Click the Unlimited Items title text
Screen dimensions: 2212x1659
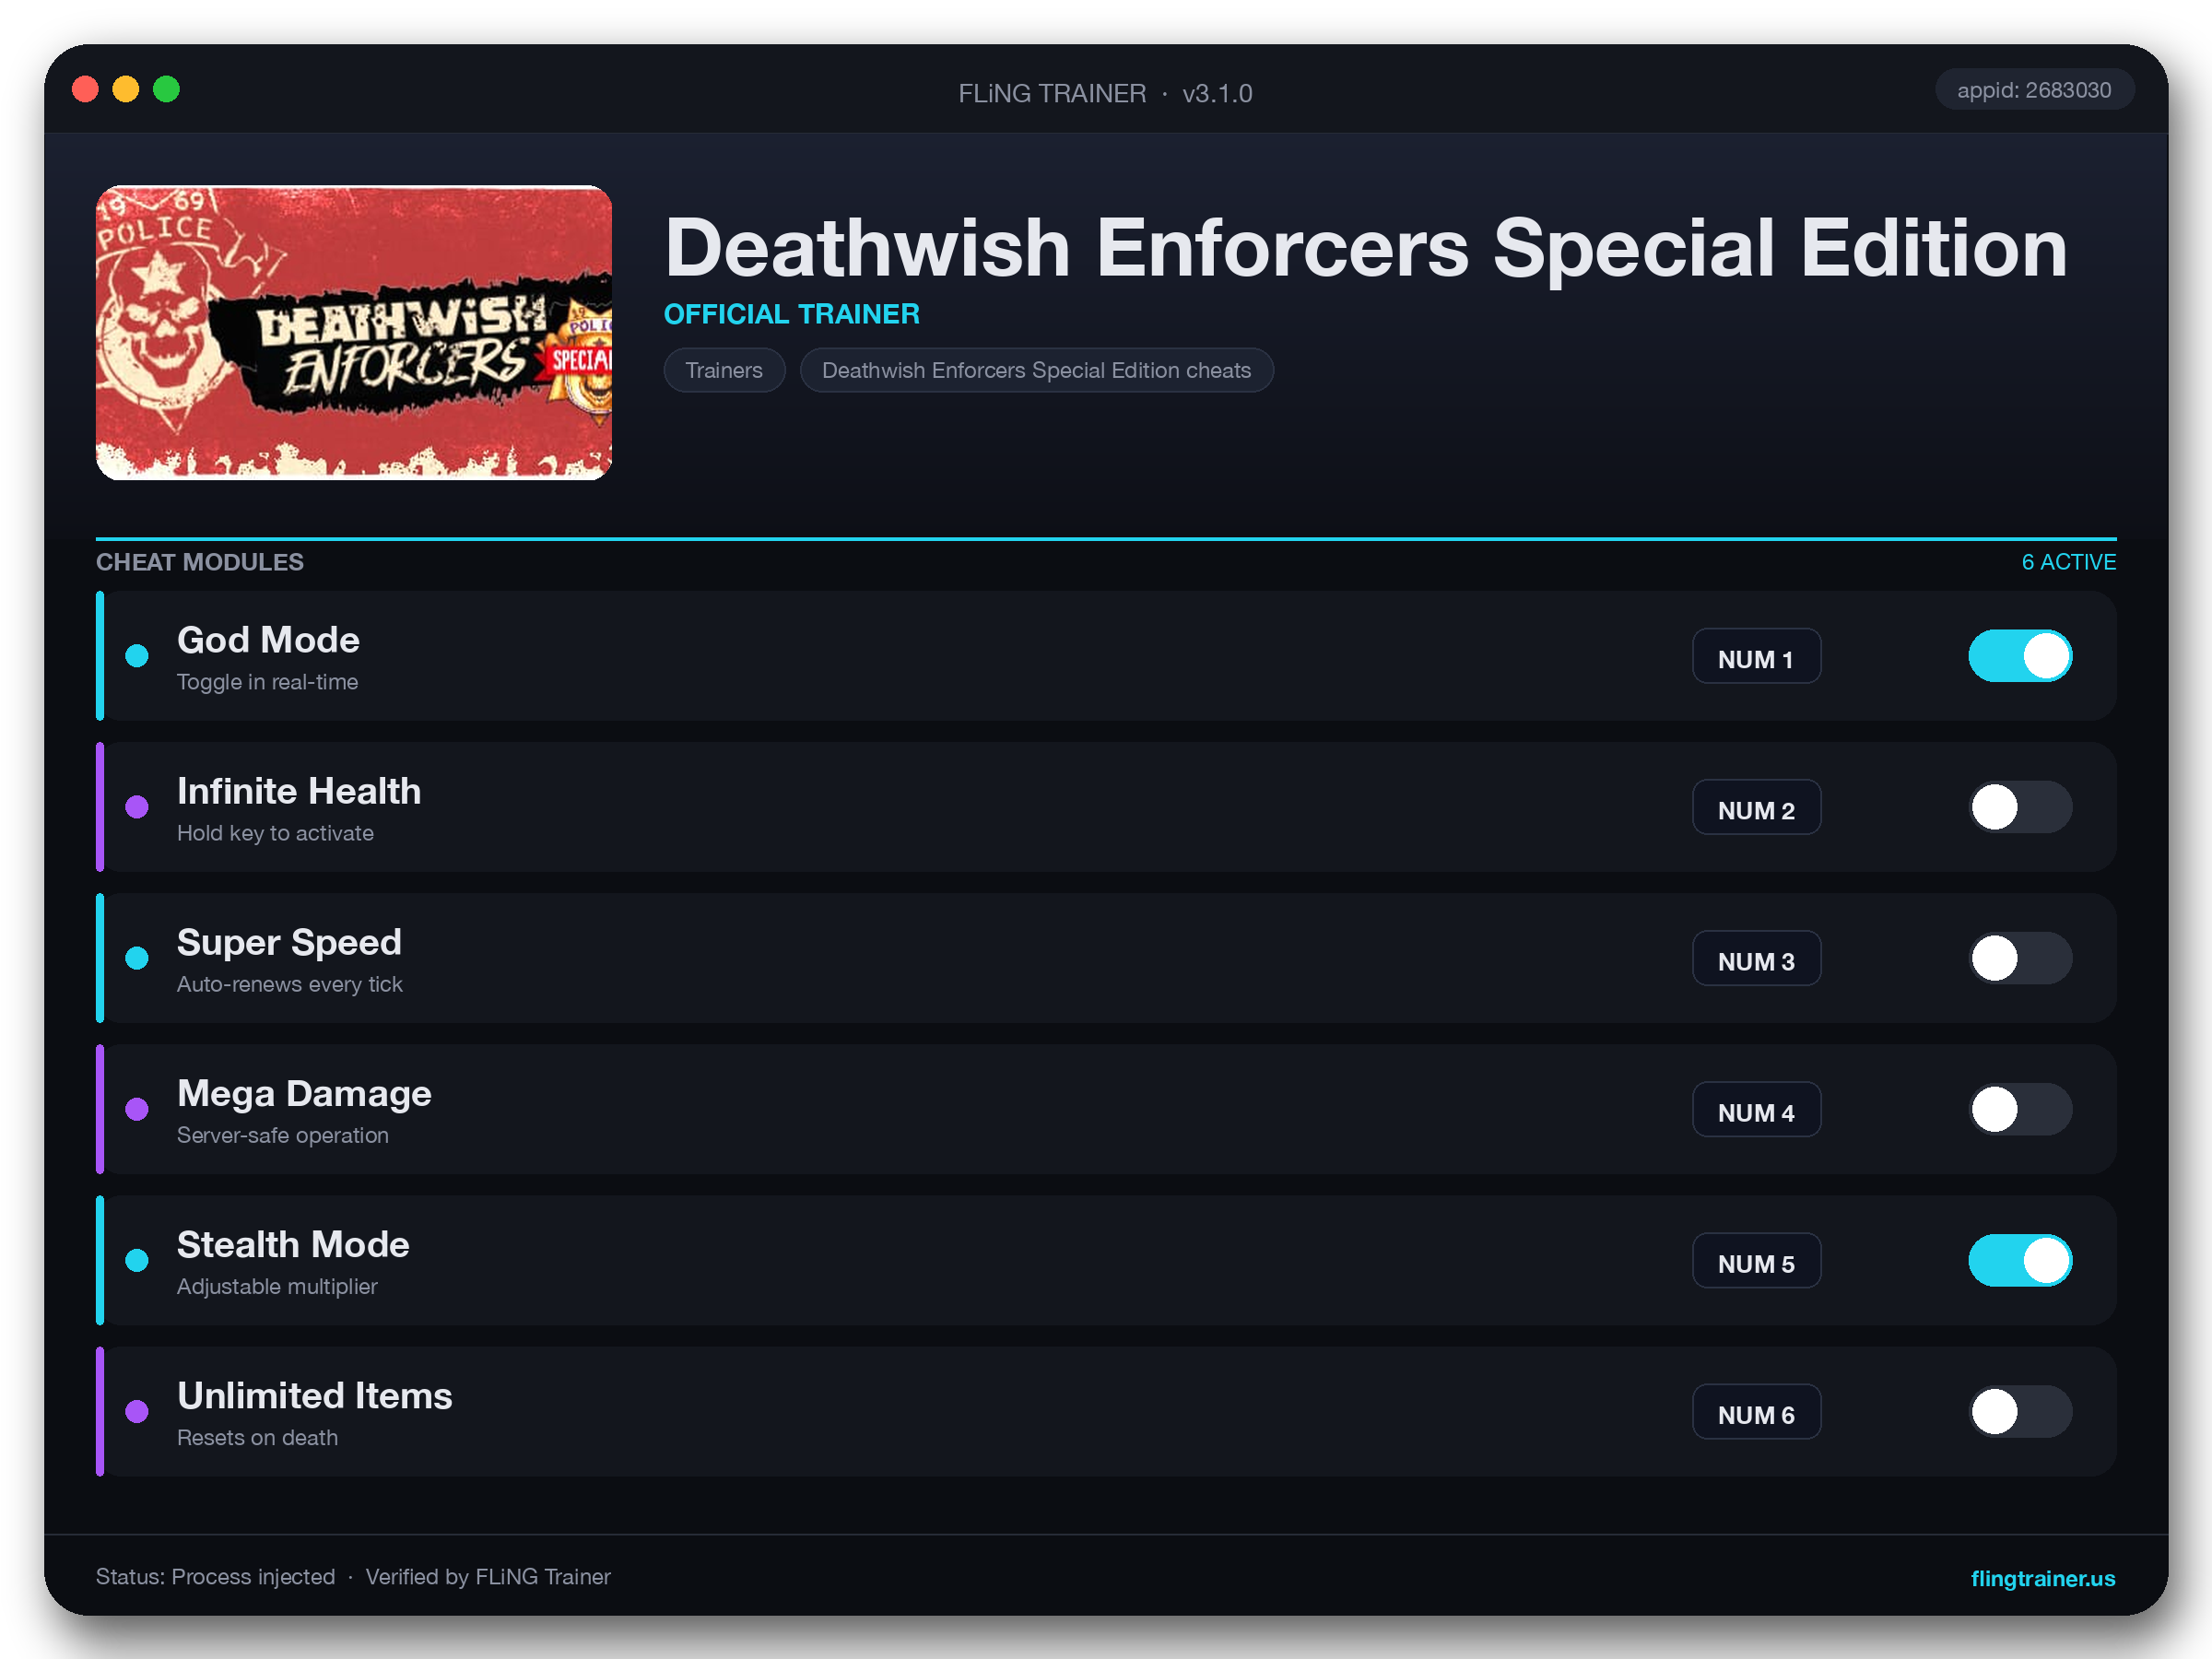click(315, 1395)
